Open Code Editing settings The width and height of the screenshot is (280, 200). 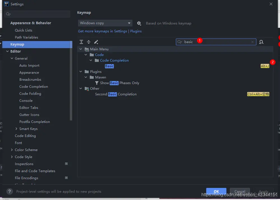pyautogui.click(x=25, y=136)
